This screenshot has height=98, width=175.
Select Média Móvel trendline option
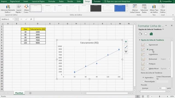tap(148, 69)
